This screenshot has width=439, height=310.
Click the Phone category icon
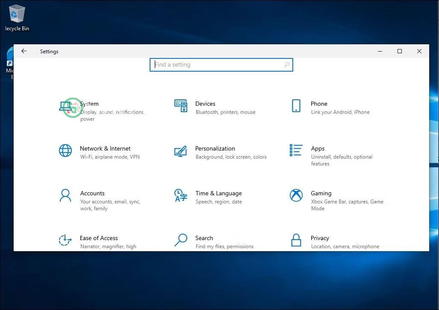coord(296,106)
